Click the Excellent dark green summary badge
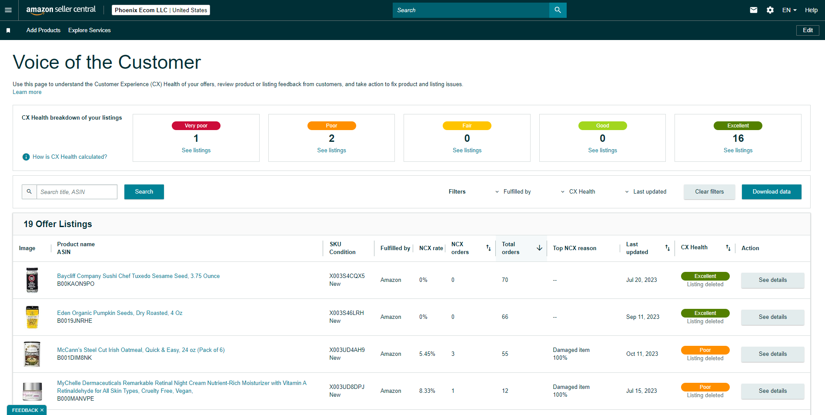The height and width of the screenshot is (415, 825). pyautogui.click(x=738, y=126)
